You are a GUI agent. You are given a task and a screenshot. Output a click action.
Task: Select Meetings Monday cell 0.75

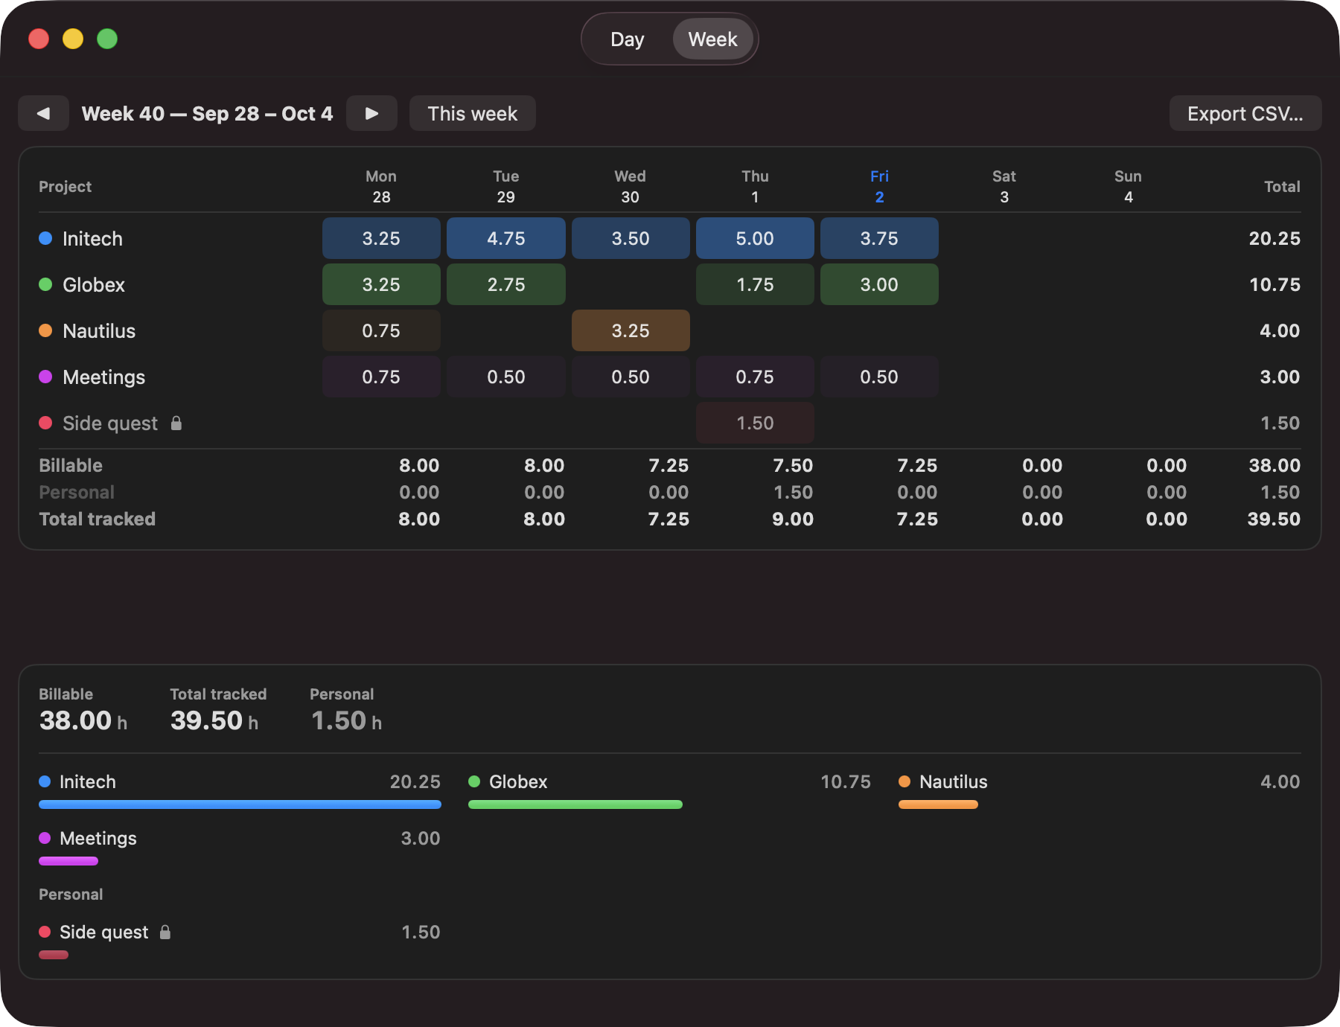[x=381, y=377]
